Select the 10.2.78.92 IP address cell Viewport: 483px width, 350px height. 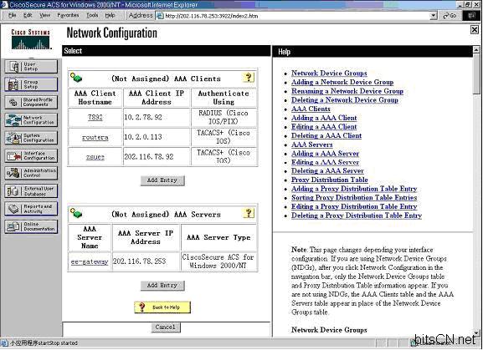[157, 118]
